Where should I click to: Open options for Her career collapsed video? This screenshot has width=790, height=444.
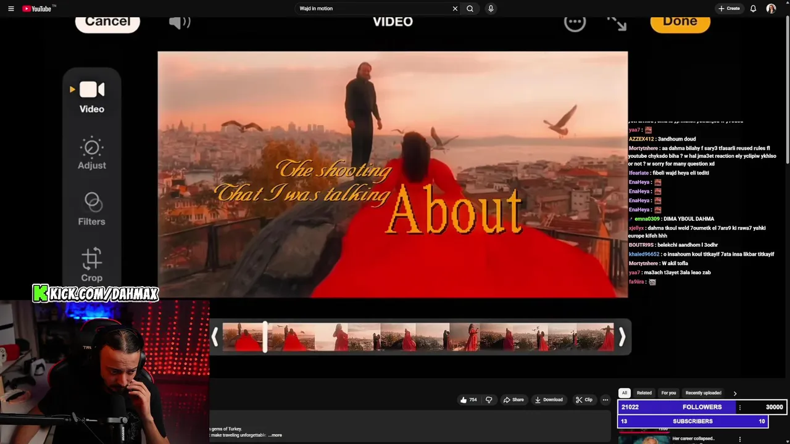click(739, 439)
